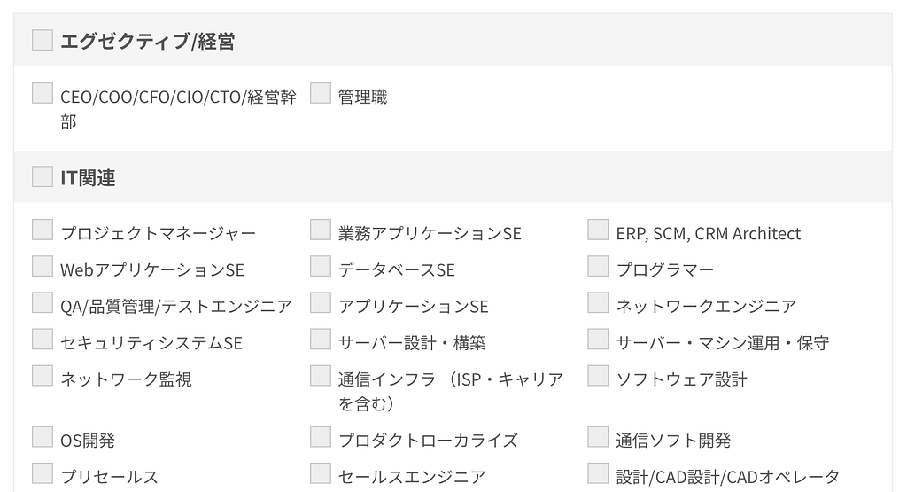Select the プログラマー checkbox
Screen dimensions: 907x492
(599, 267)
